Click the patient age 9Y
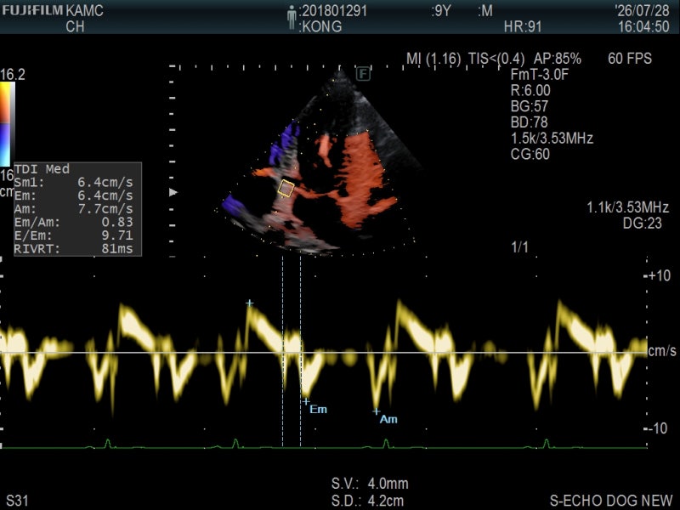Image resolution: width=680 pixels, height=510 pixels. 443,10
